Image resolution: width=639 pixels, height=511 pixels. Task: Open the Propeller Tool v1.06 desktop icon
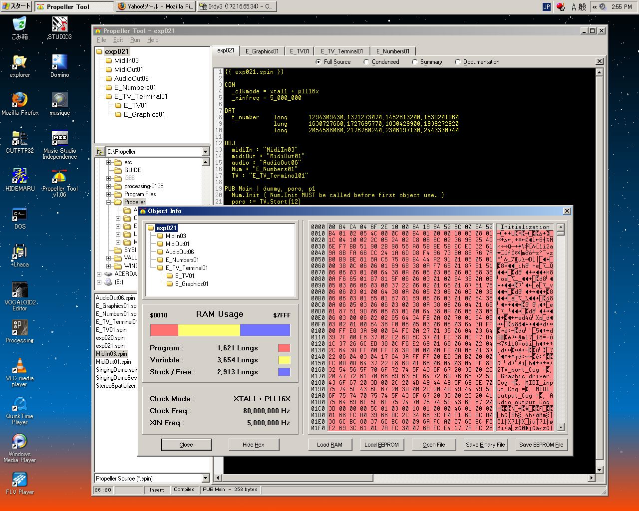(59, 177)
